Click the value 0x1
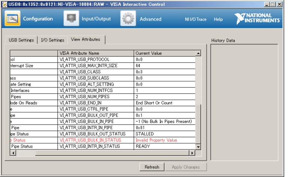Image resolution: width=300 pixels, height=177 pixels. pos(139,115)
